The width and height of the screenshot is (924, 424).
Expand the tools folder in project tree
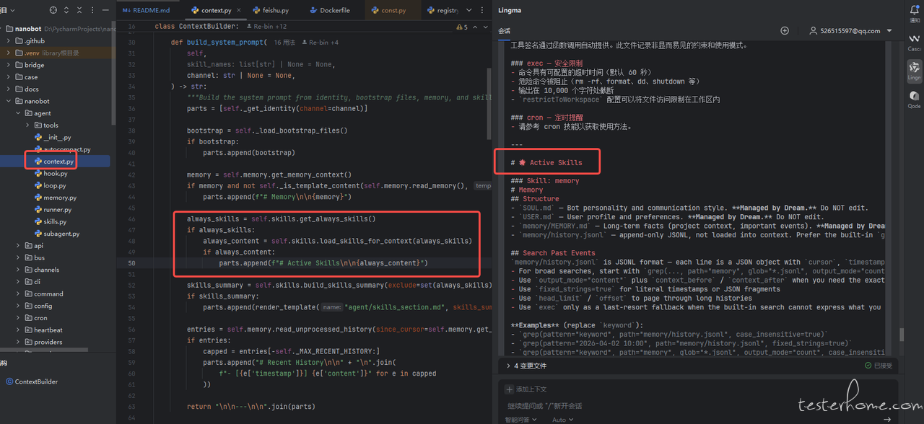tap(28, 125)
